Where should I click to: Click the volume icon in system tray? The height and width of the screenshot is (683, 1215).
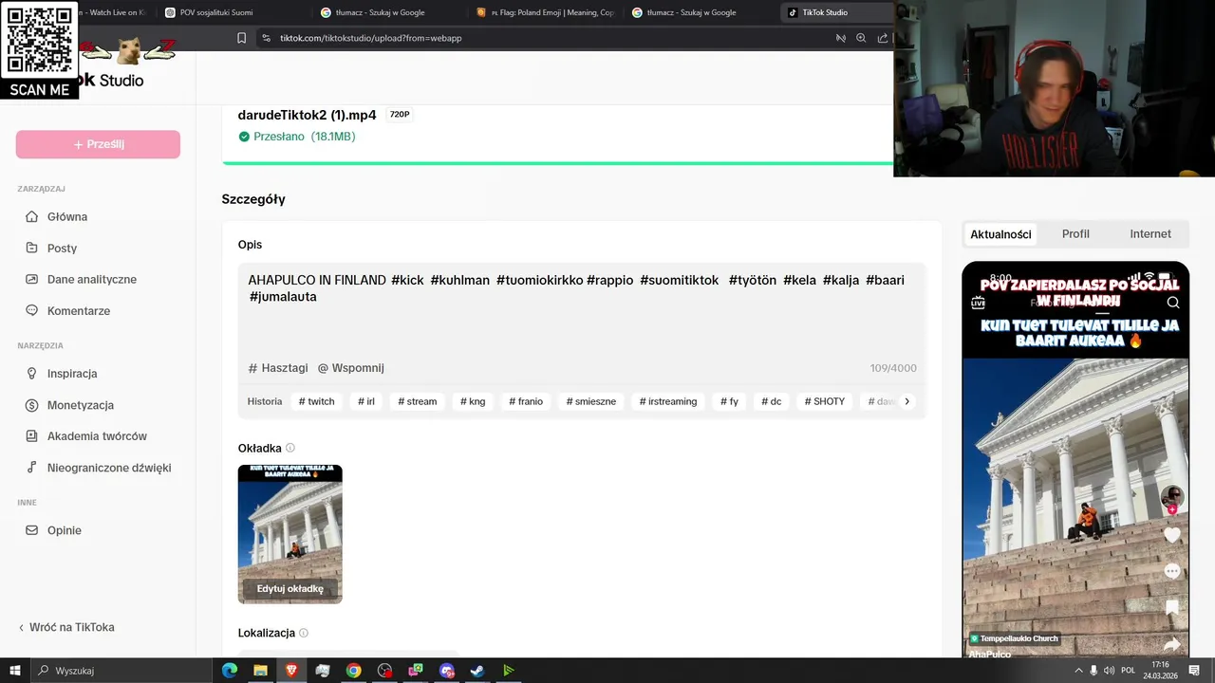click(1110, 671)
